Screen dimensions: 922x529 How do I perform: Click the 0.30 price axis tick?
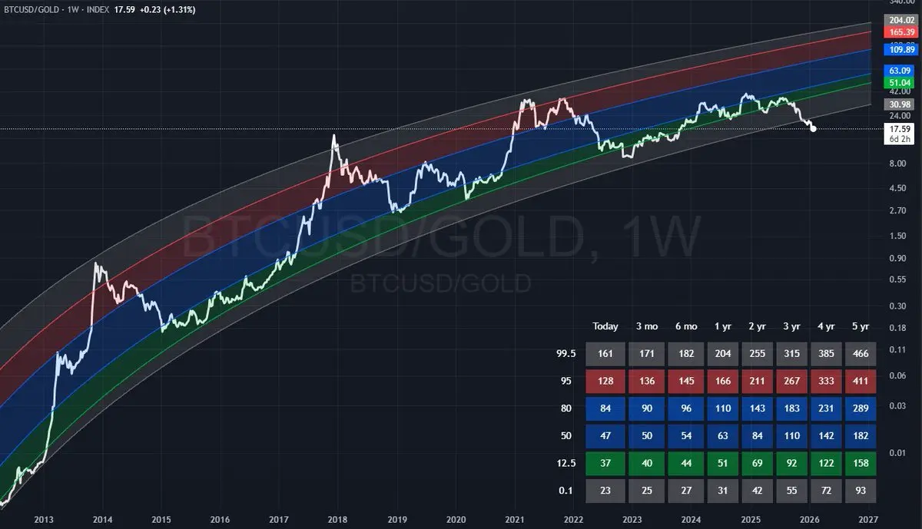(x=898, y=306)
